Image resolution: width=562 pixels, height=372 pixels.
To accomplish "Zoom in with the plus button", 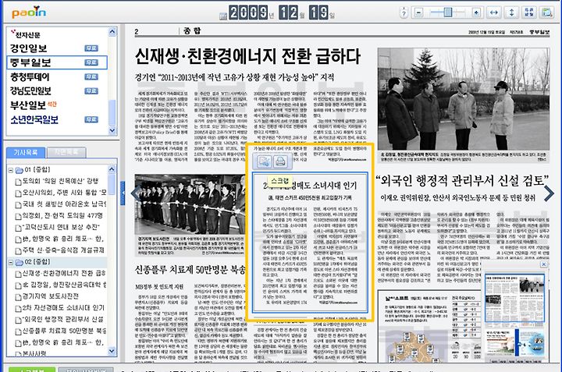I will tap(476, 12).
